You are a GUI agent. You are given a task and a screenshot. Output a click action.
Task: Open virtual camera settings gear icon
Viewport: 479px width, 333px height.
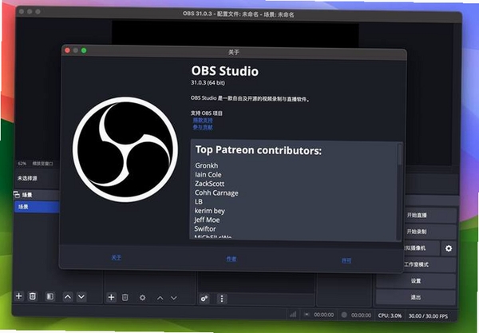[x=449, y=248]
